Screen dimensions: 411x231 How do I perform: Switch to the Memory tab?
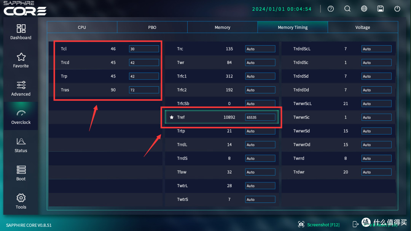(223, 27)
